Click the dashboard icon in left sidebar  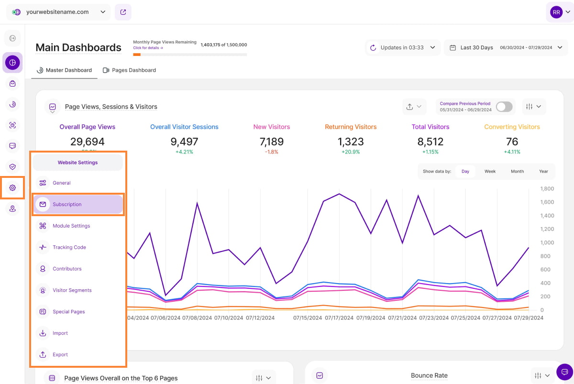click(x=12, y=63)
